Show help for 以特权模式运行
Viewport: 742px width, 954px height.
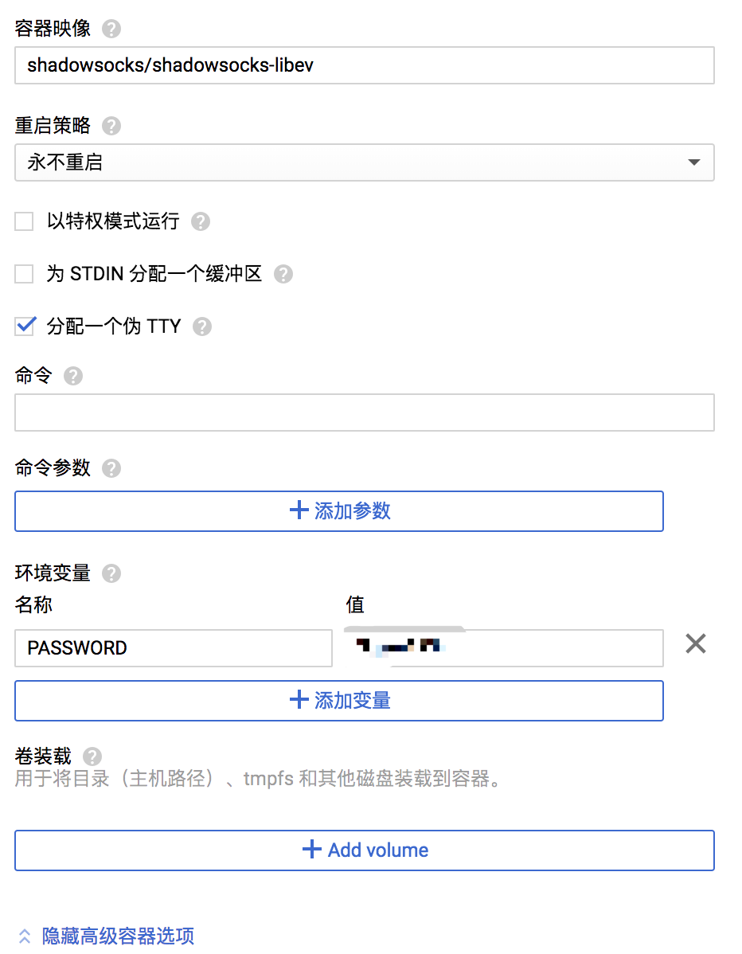201,221
